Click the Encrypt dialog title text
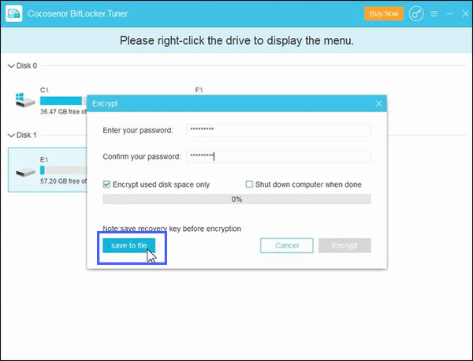Screen dimensions: 473x361 105,104
